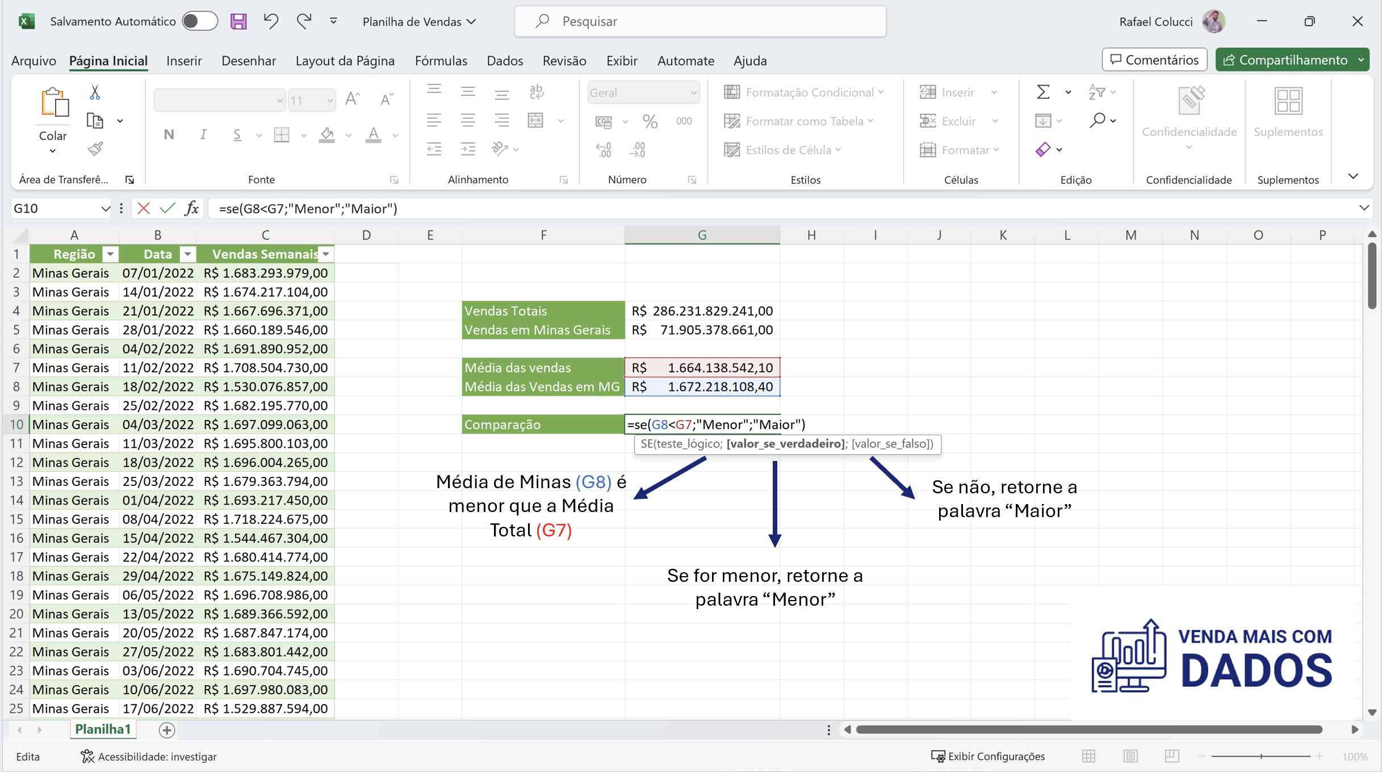Open the font size dropdown

point(329,100)
